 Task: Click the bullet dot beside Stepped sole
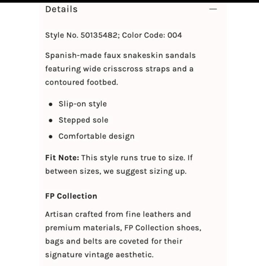point(51,120)
